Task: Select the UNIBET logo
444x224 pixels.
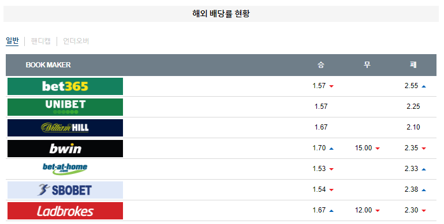Action: point(65,107)
